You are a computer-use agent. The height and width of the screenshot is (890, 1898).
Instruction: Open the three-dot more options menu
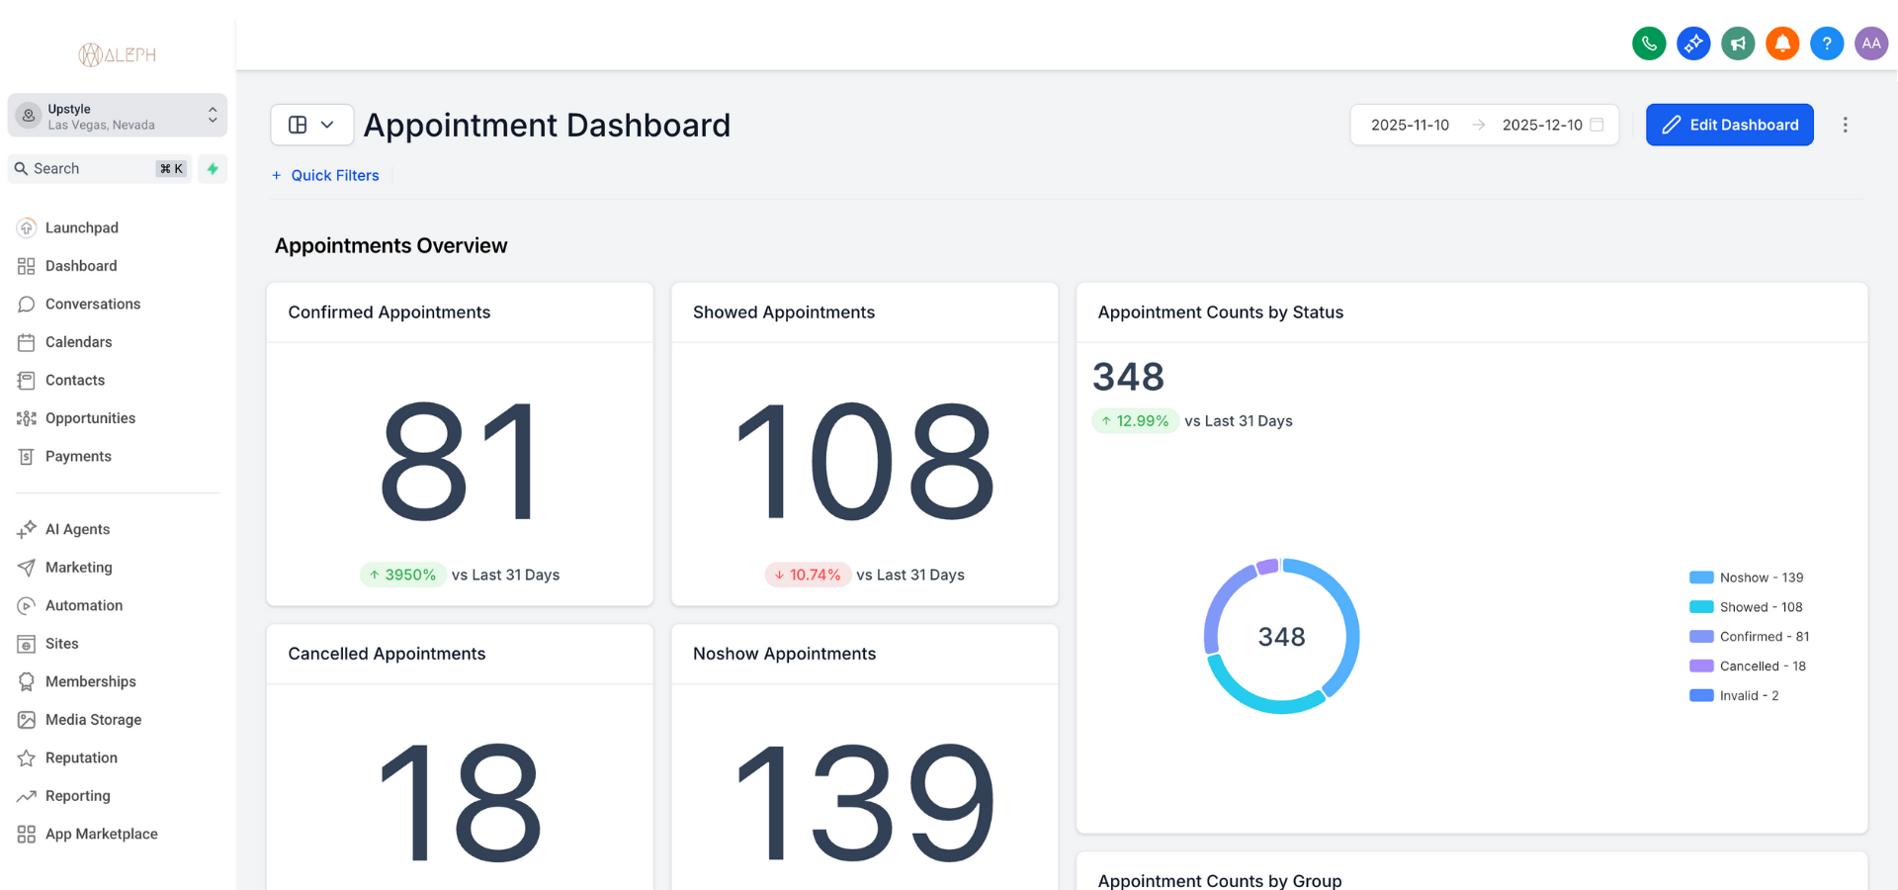pyautogui.click(x=1845, y=125)
